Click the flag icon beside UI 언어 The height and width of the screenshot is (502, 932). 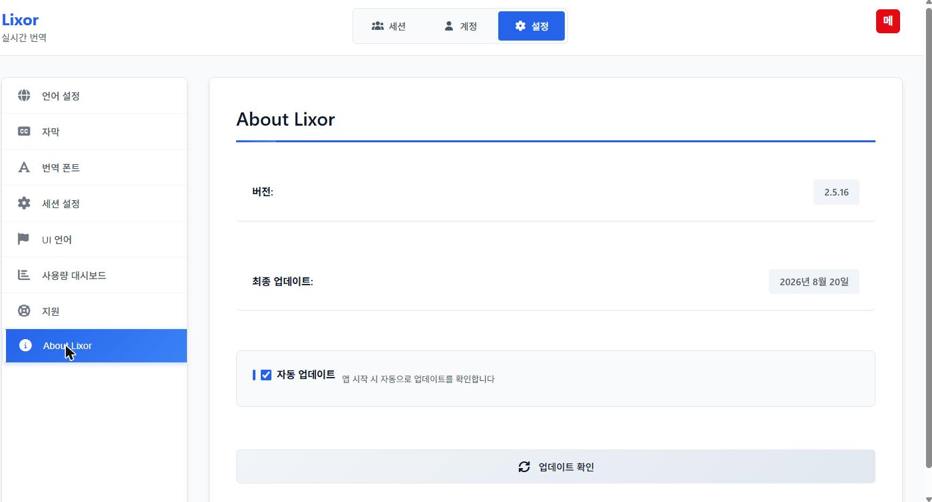24,239
